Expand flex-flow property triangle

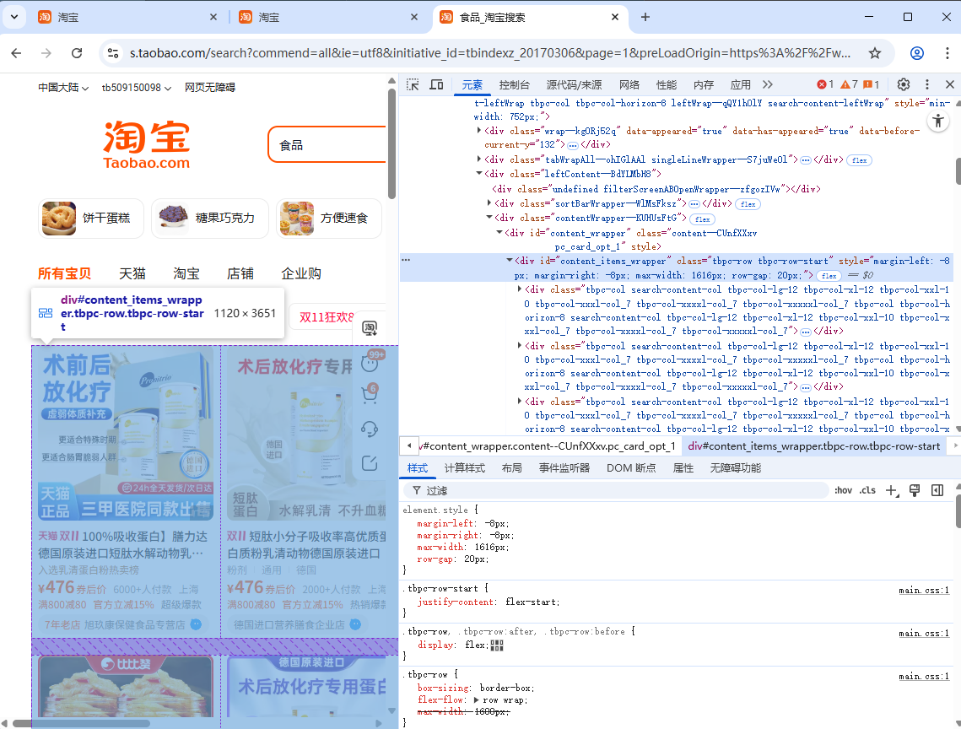tap(477, 700)
